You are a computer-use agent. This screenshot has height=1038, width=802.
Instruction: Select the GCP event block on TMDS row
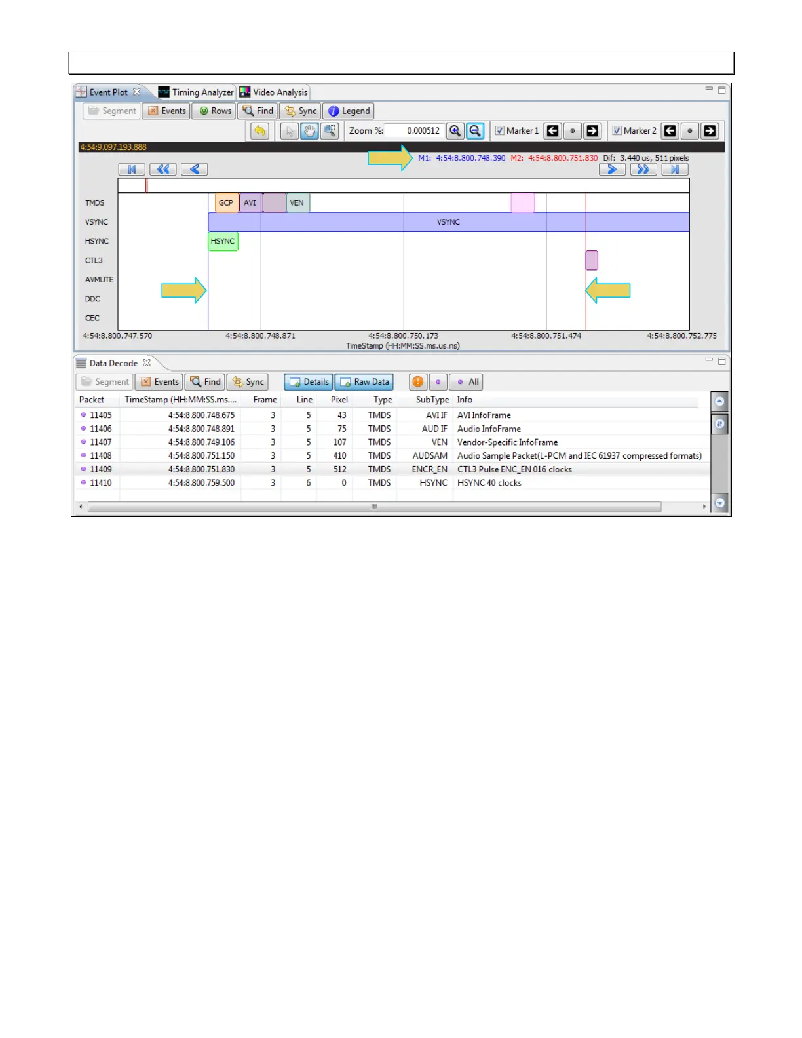tap(226, 203)
